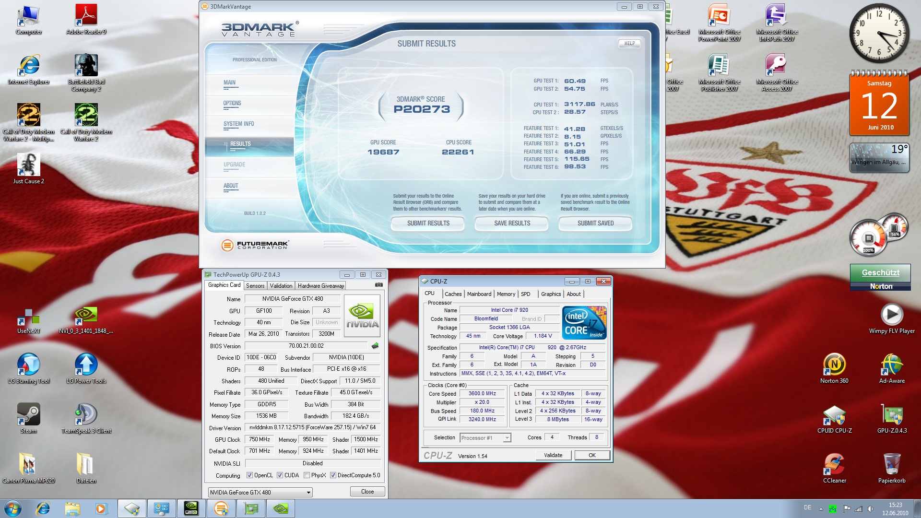Open Canon Pixma MP620 folder icon
The image size is (921, 518).
click(29, 468)
